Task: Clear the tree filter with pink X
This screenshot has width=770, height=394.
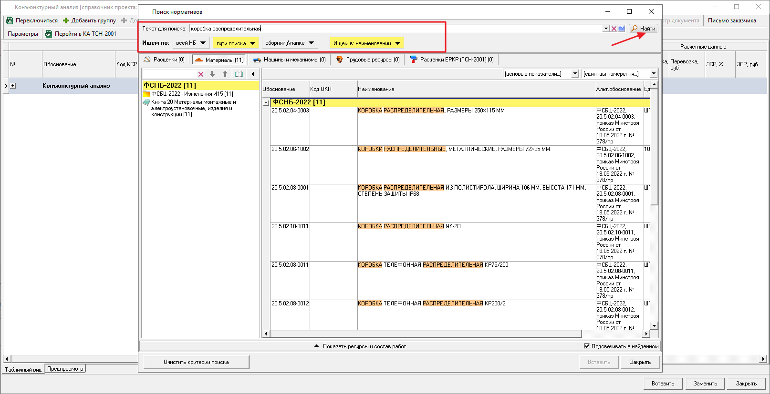Action: coord(201,74)
